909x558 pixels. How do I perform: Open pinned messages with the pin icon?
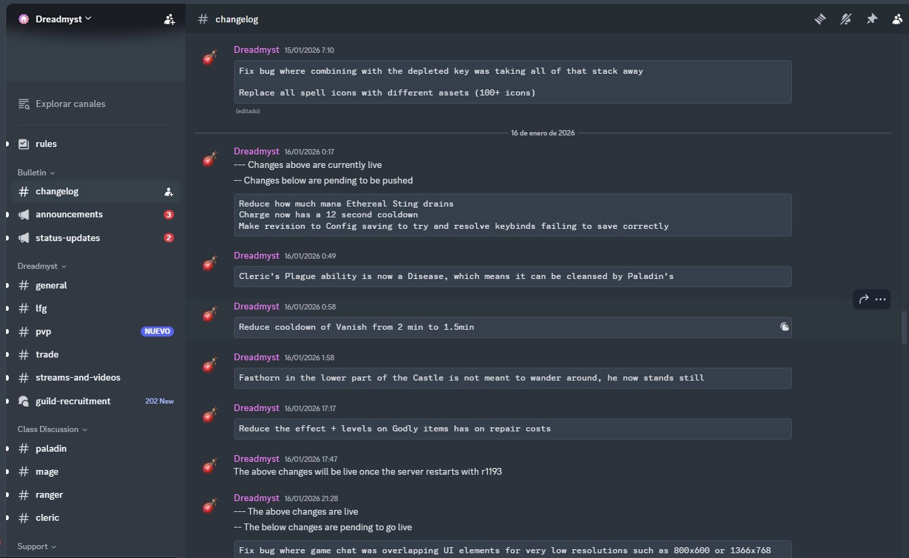[x=872, y=20]
